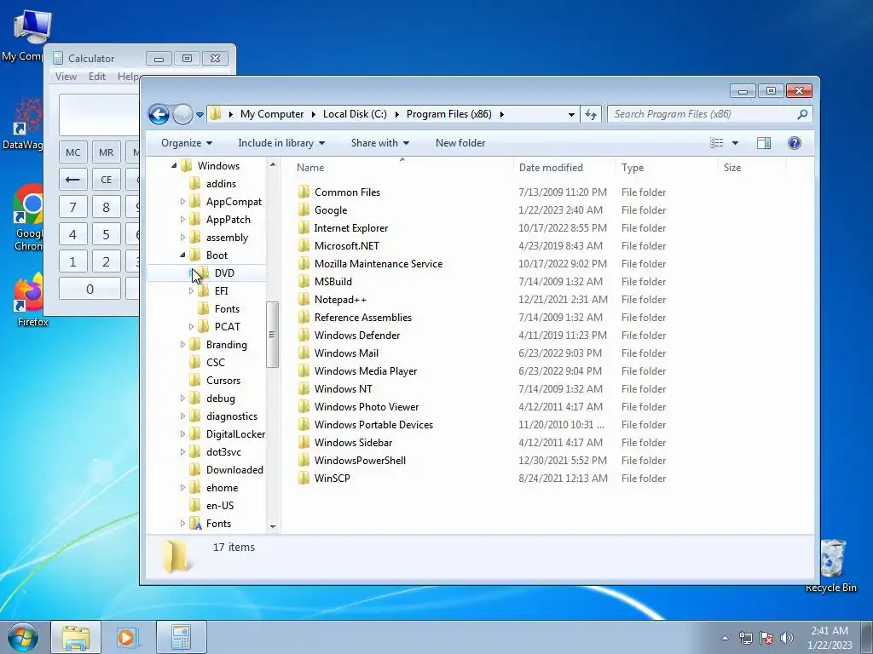873x654 pixels.
Task: Refresh the Program Files (x86) view
Action: 590,115
